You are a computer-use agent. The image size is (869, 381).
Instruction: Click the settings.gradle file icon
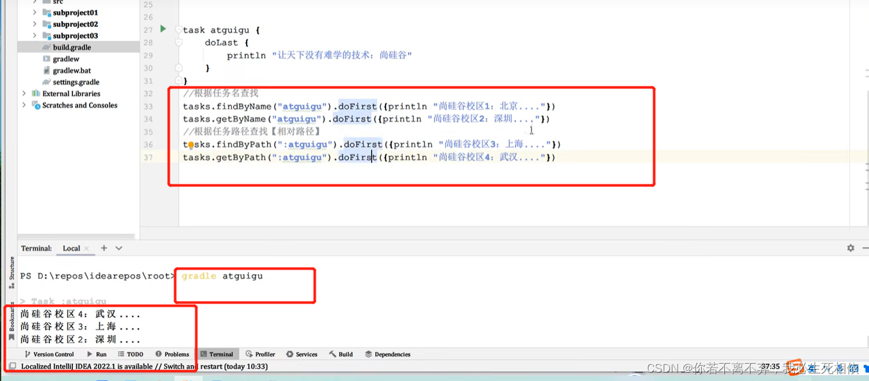47,81
